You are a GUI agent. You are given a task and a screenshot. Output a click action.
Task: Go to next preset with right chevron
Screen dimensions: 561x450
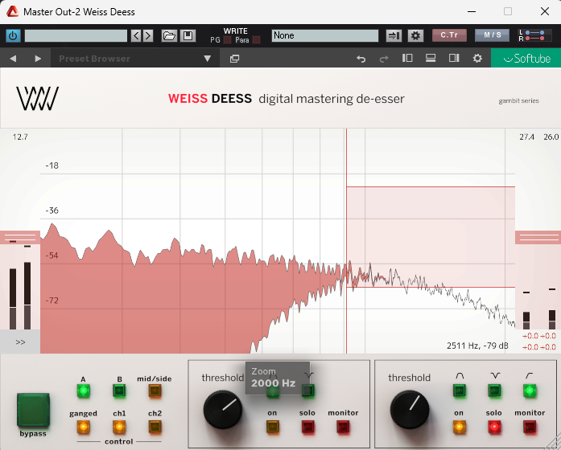click(x=148, y=35)
